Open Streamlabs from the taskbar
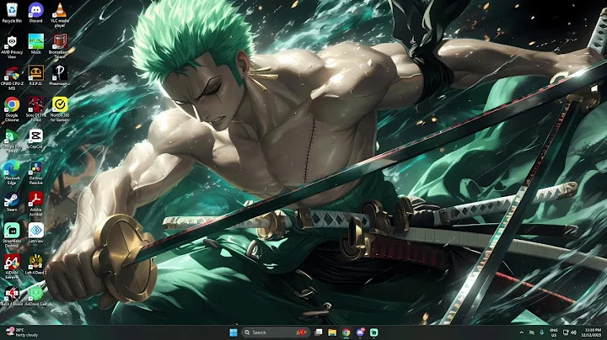 click(374, 332)
